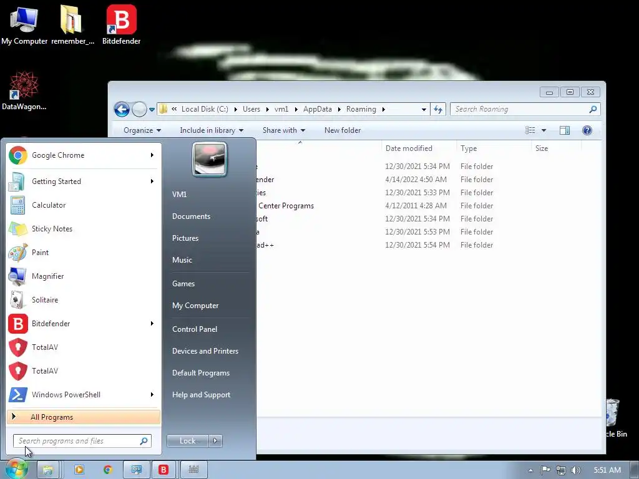Open Include in library dropdown
Image resolution: width=639 pixels, height=479 pixels.
212,130
